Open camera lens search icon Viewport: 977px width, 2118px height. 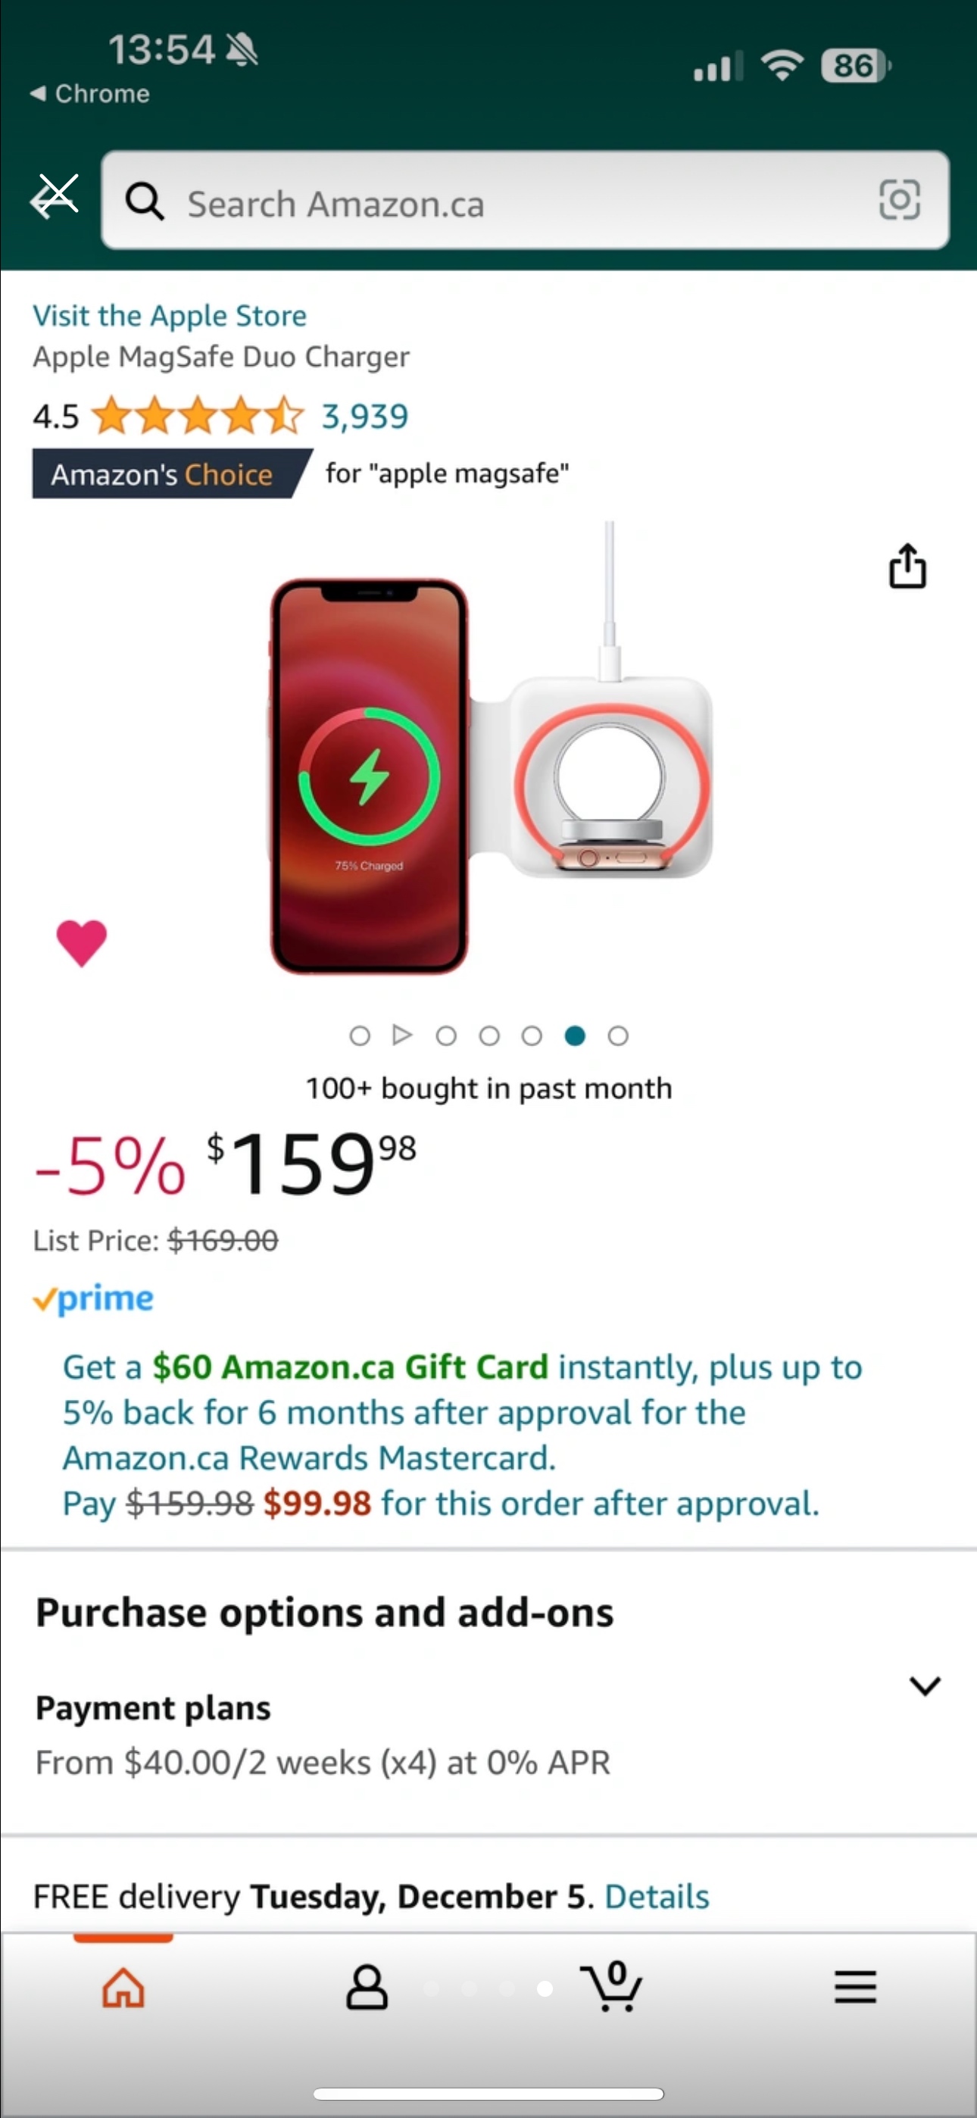pos(899,200)
